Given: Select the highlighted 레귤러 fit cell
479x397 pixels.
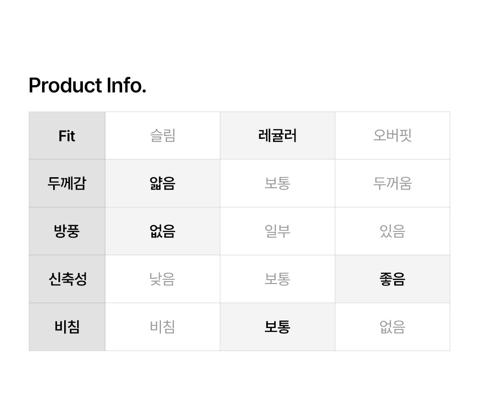Looking at the screenshot, I should [277, 136].
